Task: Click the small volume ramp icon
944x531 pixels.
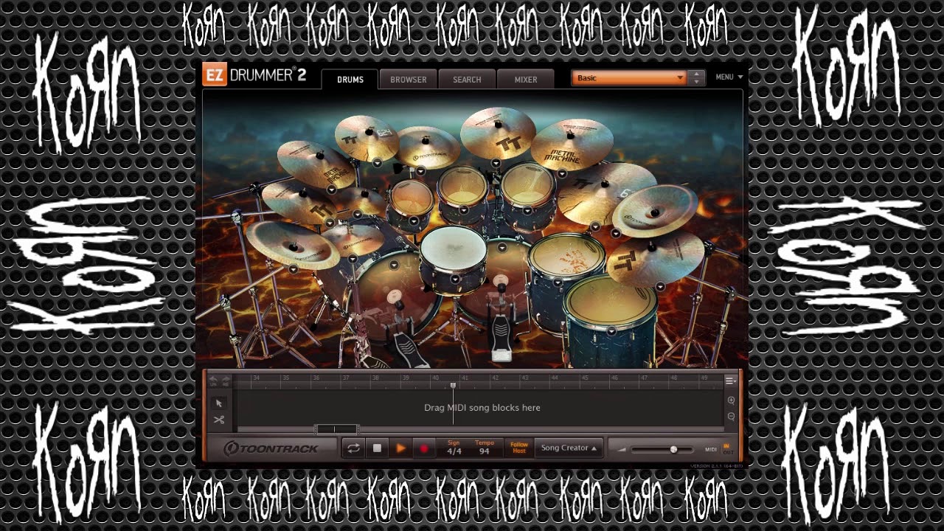Action: (x=621, y=449)
